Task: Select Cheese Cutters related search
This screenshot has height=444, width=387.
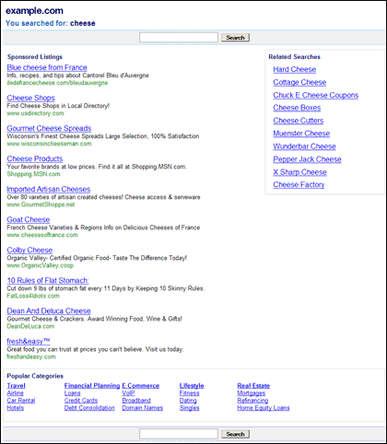Action: [299, 121]
